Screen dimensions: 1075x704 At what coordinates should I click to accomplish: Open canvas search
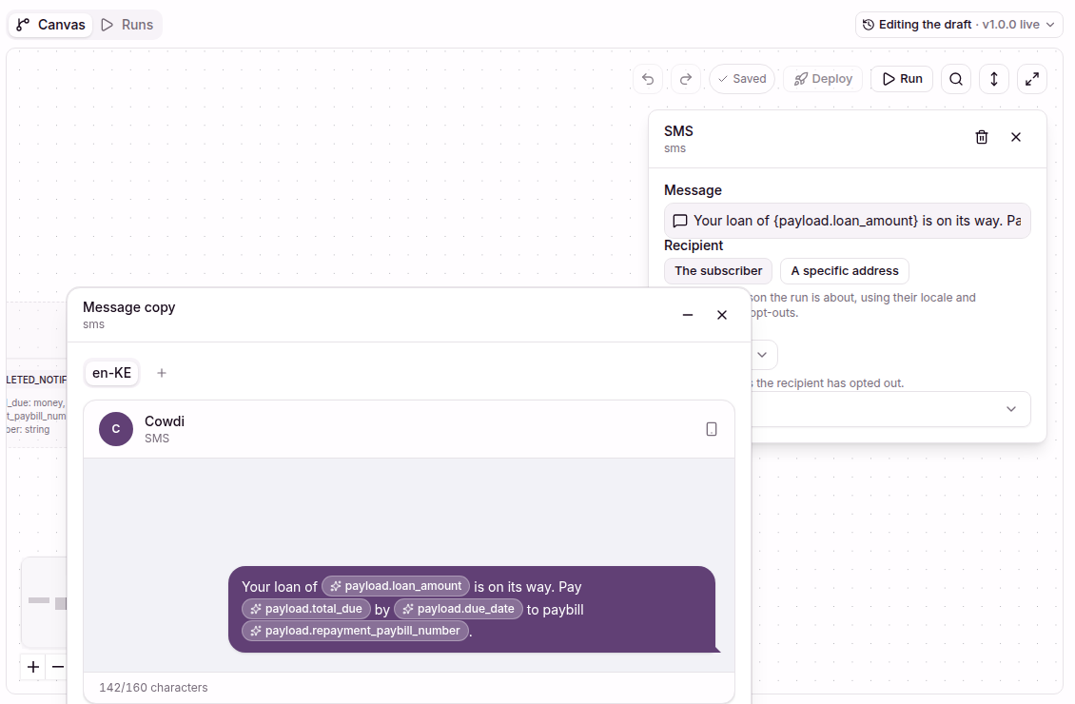point(956,79)
